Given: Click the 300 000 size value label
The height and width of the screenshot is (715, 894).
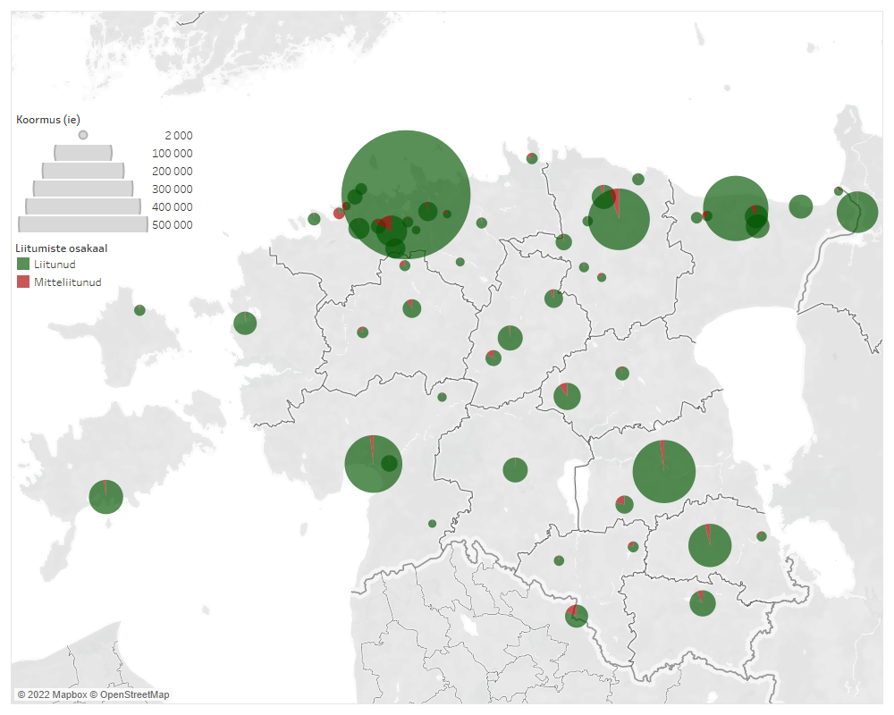Looking at the screenshot, I should pos(173,189).
